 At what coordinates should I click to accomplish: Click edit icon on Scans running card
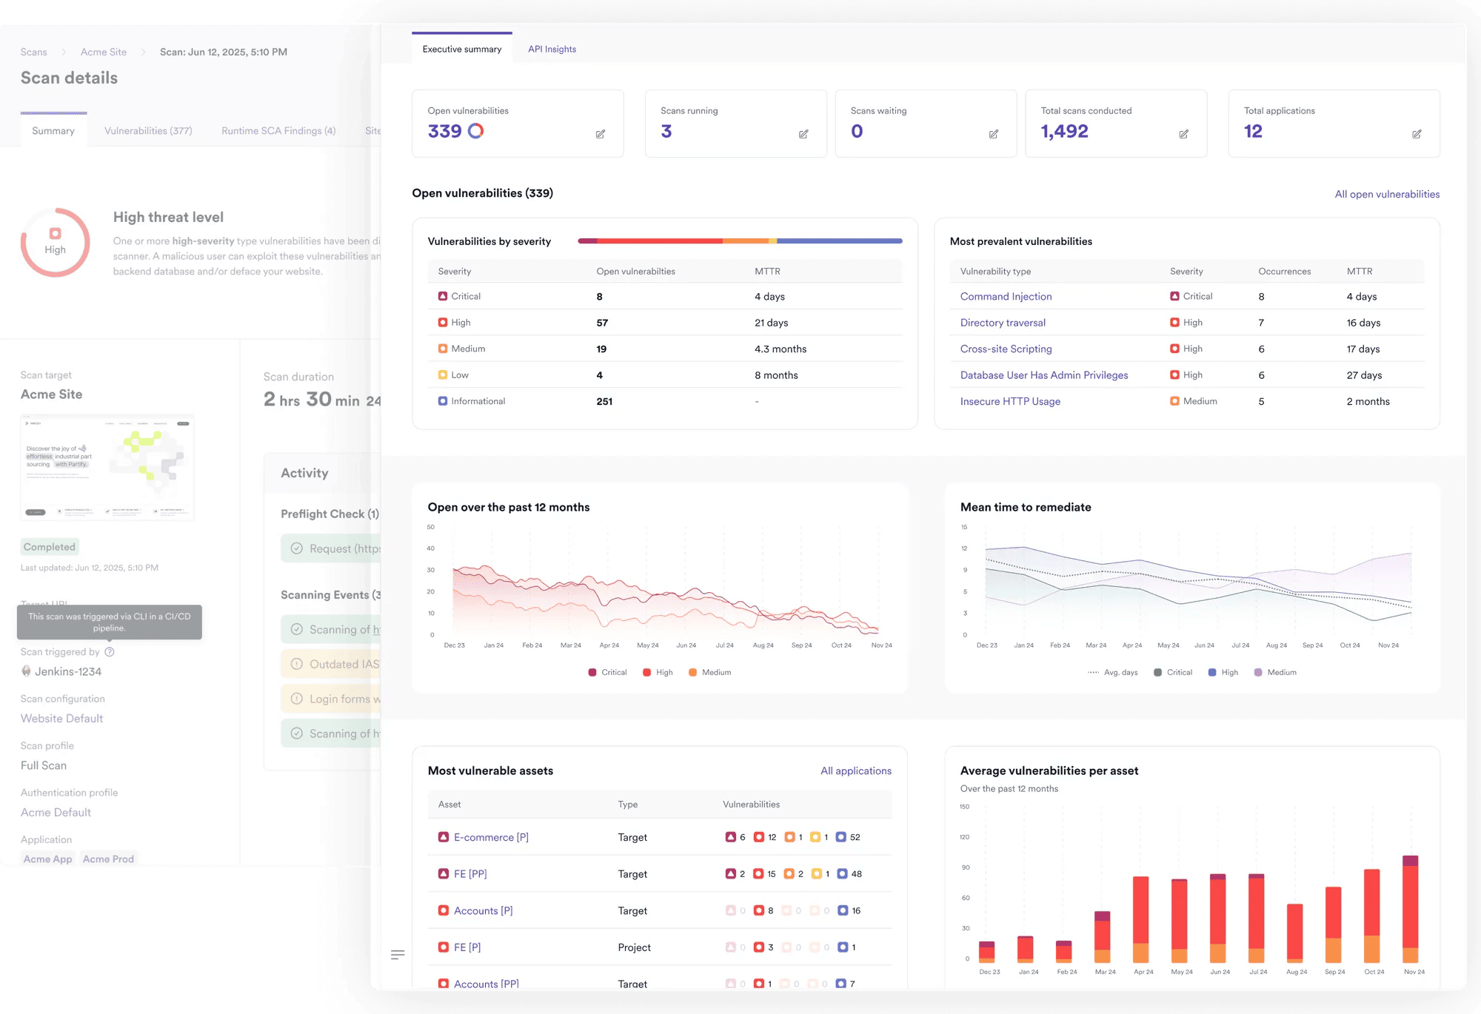coord(803,134)
